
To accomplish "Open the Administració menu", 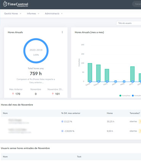I will click(x=54, y=14).
